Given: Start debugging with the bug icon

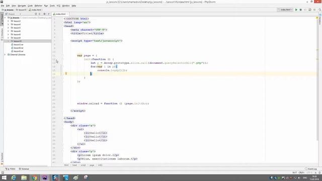Looking at the screenshot, I should pos(301,10).
